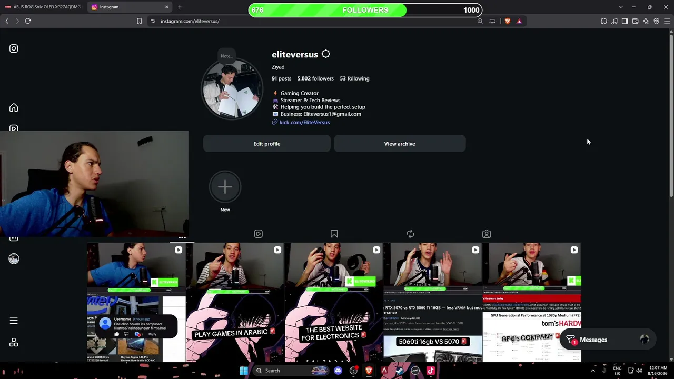Switch to the Reposts tab icon

tap(410, 234)
